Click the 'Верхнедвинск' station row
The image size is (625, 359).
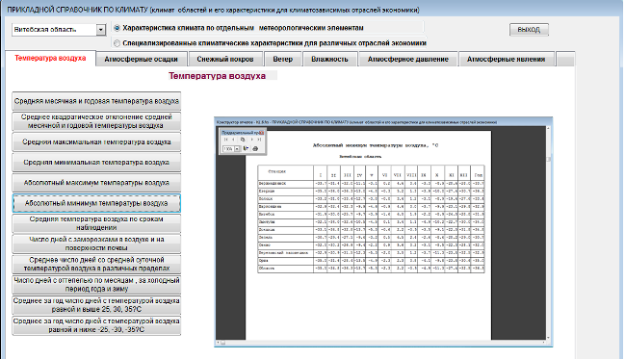tap(371, 183)
